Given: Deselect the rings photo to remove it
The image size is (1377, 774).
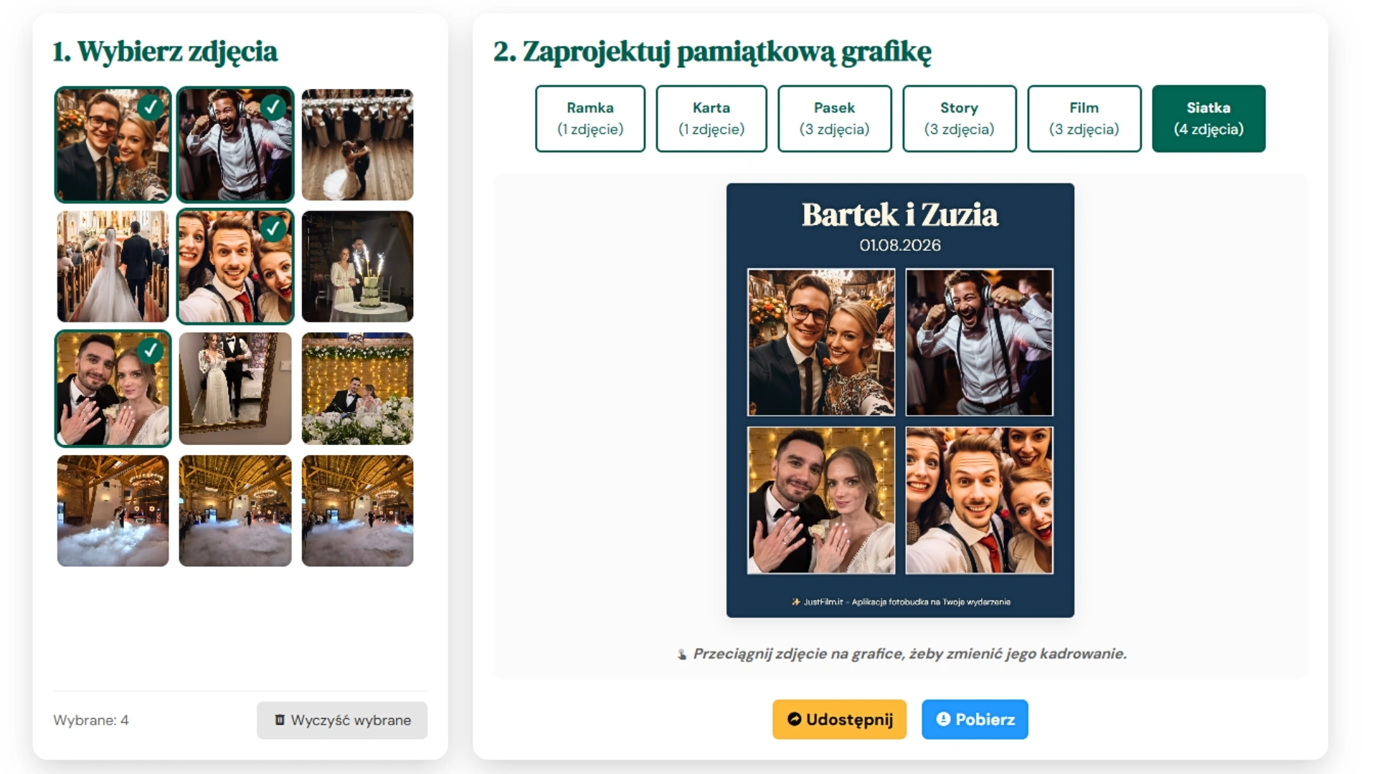Looking at the screenshot, I should click(x=113, y=388).
